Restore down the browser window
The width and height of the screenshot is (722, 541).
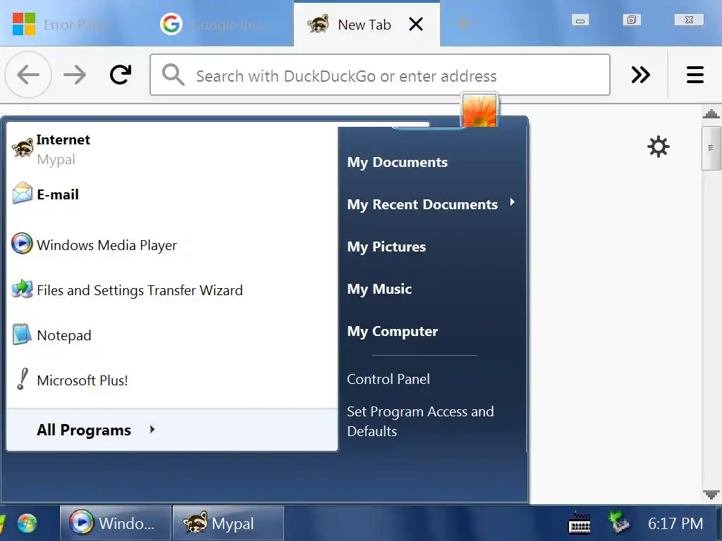[x=632, y=20]
